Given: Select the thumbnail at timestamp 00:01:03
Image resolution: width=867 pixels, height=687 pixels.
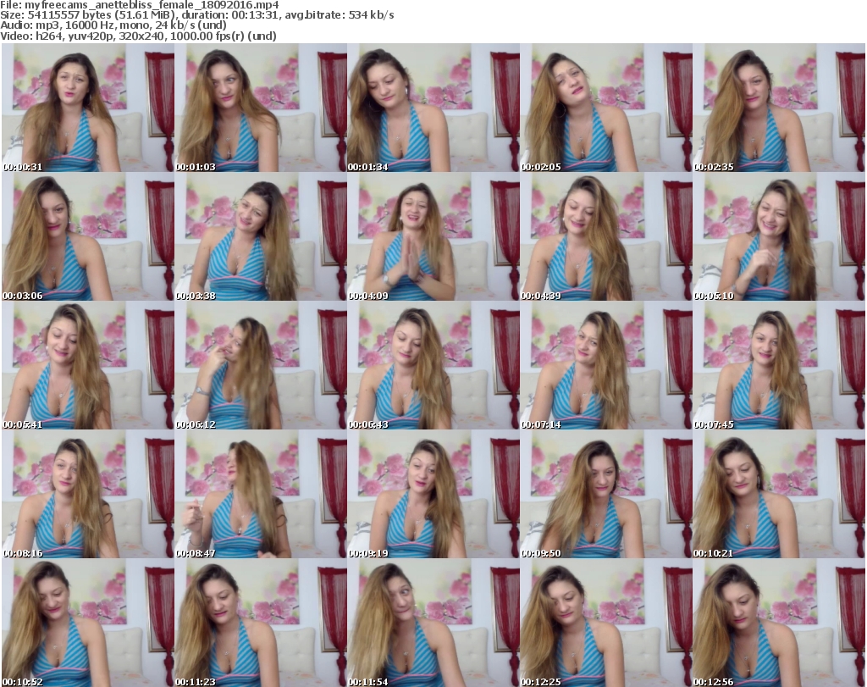Looking at the screenshot, I should pyautogui.click(x=261, y=108).
